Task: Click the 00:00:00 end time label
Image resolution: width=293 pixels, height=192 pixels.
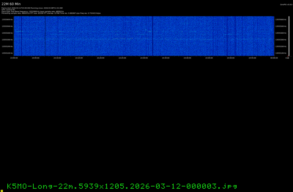Action: (x=274, y=58)
